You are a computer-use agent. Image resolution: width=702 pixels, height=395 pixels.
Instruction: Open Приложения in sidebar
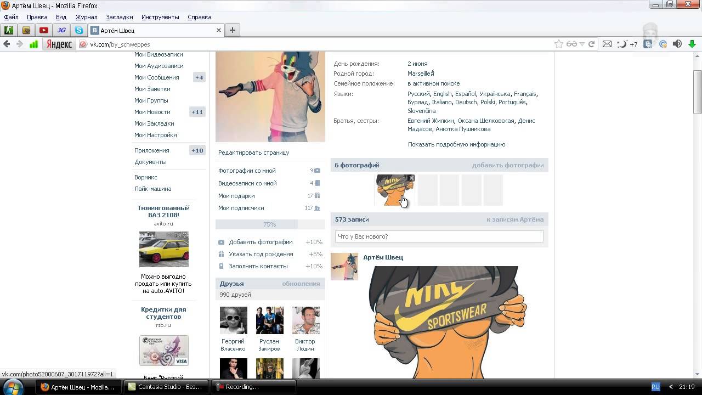point(152,150)
